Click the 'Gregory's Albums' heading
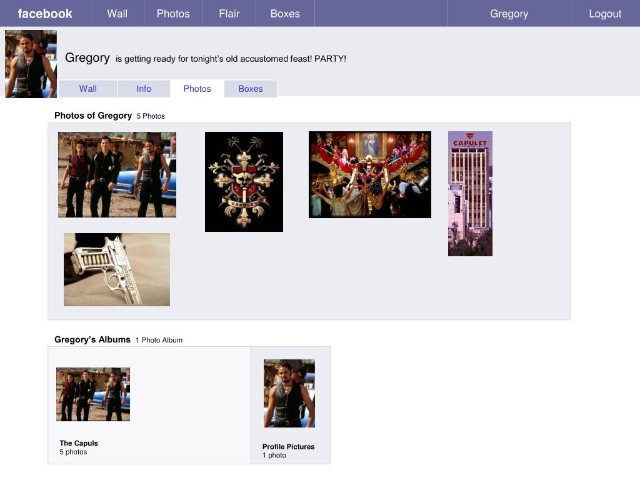Image resolution: width=640 pixels, height=480 pixels. pyautogui.click(x=92, y=339)
